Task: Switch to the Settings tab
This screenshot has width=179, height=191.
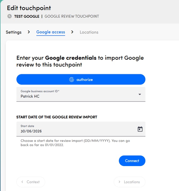Action: tap(14, 32)
